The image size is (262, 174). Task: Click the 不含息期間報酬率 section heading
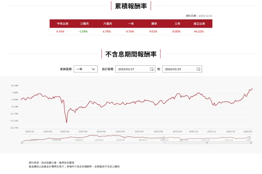[131, 54]
